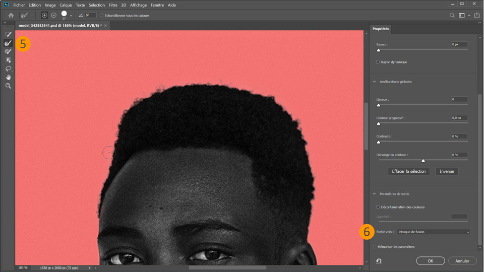This screenshot has height=272, width=484.
Task: Click the Inverser button
Action: coord(447,171)
